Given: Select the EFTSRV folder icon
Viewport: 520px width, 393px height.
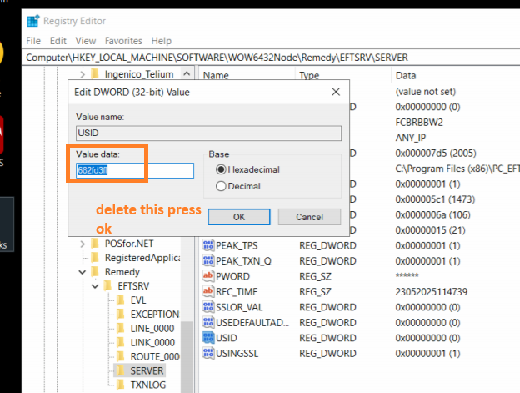Looking at the screenshot, I should pos(107,285).
